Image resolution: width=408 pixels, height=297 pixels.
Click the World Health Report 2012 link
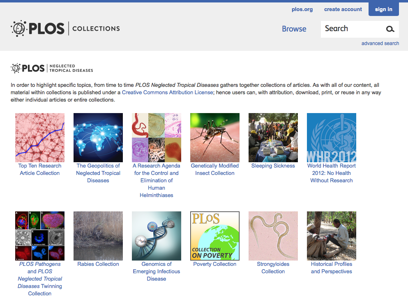pyautogui.click(x=332, y=173)
